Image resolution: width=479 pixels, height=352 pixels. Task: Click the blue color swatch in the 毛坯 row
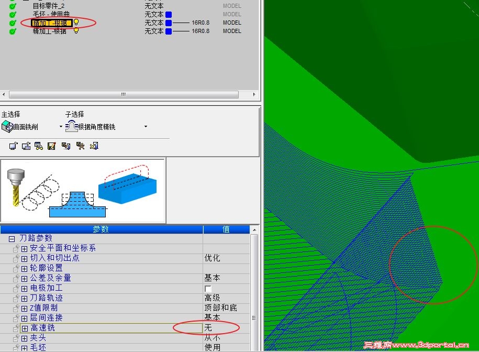169,14
